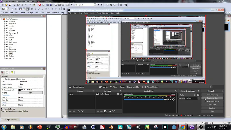Open the OBS Tools menu
Screen dimensions: 231x130
[x=112, y=13]
